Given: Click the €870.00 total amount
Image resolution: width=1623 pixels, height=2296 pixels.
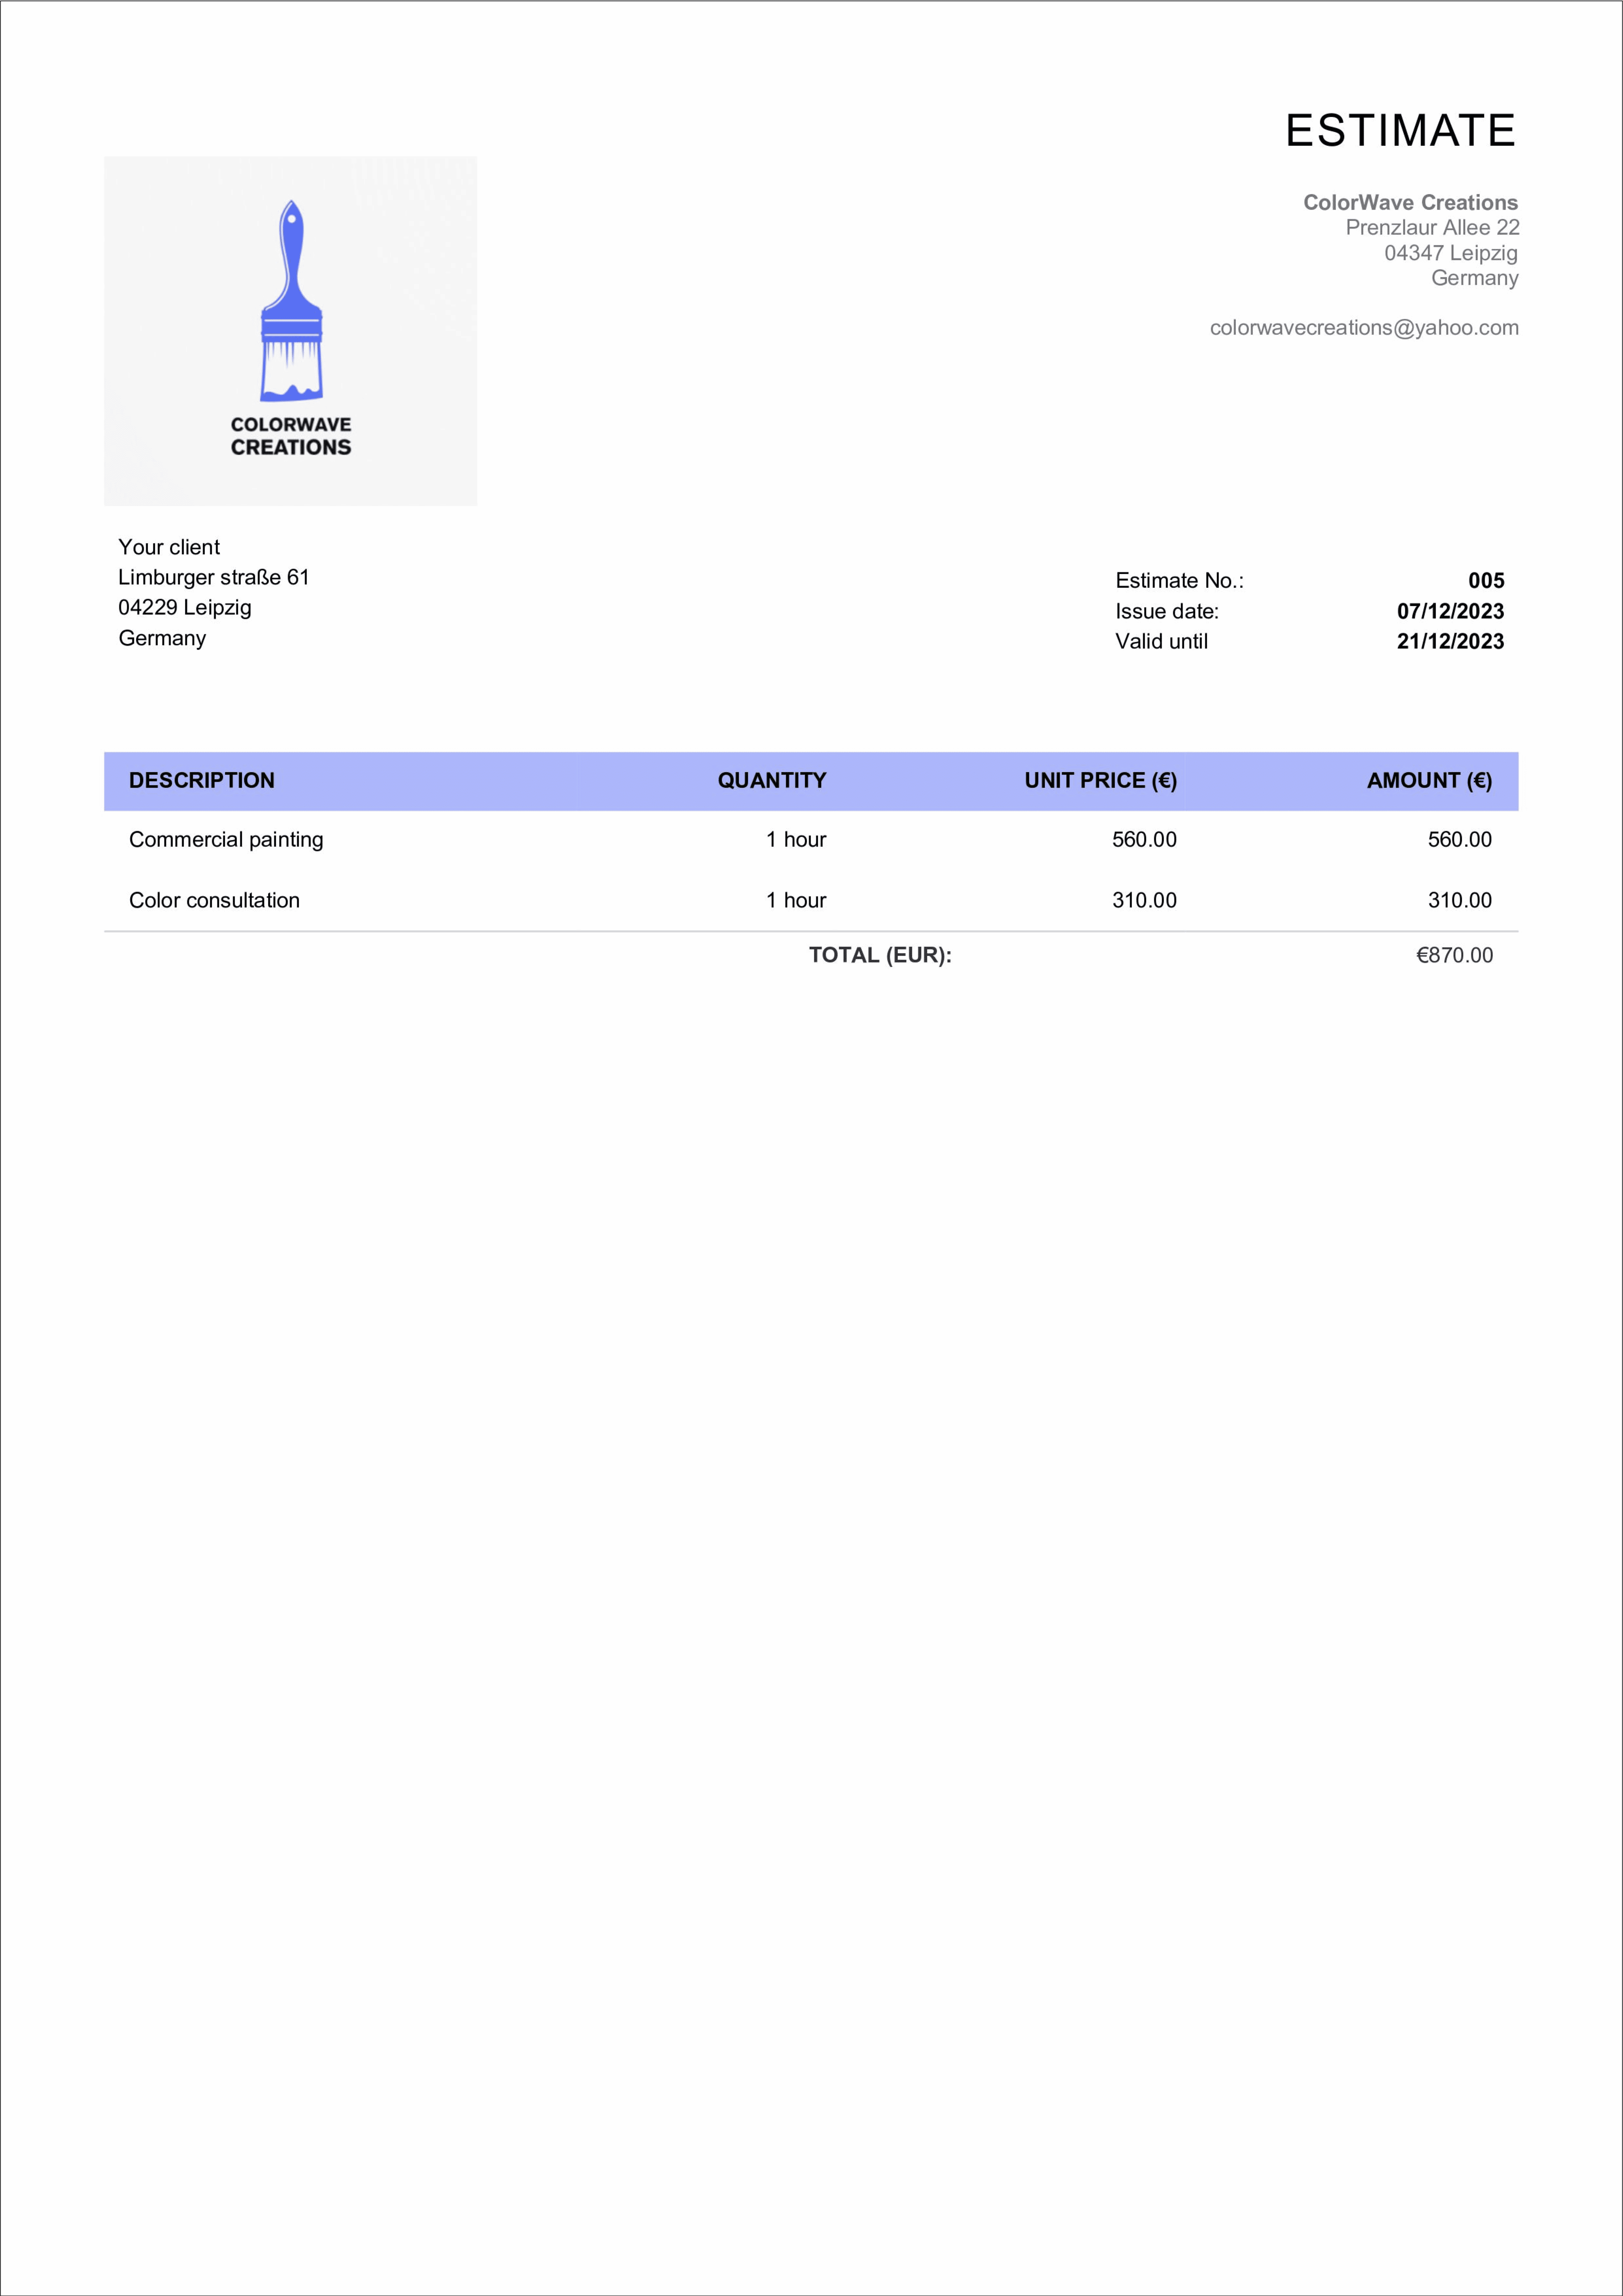Looking at the screenshot, I should point(1454,955).
